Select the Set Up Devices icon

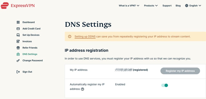click(x=18, y=35)
